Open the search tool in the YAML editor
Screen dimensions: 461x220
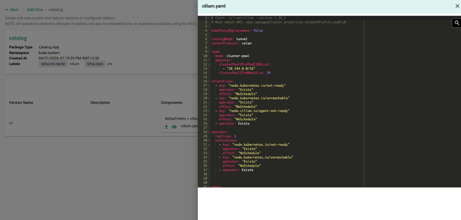coord(455,23)
